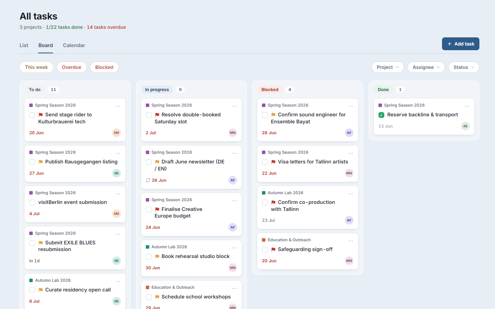Image resolution: width=495 pixels, height=309 pixels.
Task: Switch to the Calendar tab
Action: pos(74,45)
